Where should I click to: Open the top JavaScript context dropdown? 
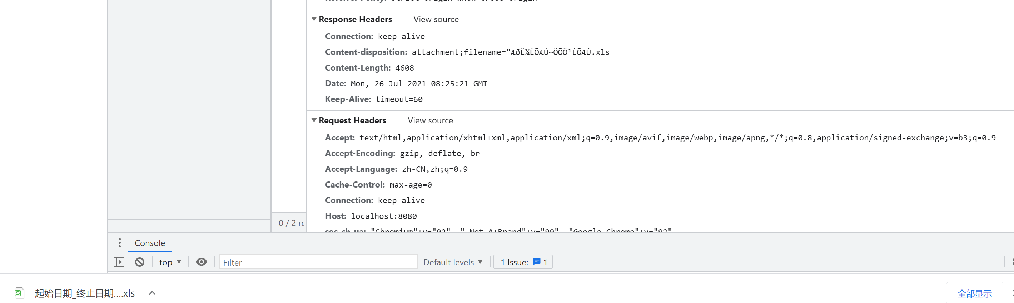pyautogui.click(x=170, y=262)
